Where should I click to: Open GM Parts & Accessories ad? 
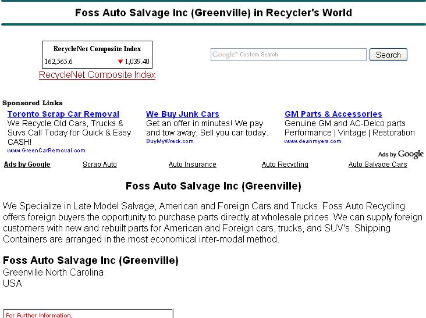tap(333, 114)
